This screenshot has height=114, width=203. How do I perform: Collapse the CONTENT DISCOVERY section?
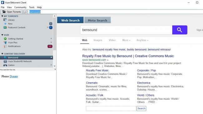pos(2,54)
